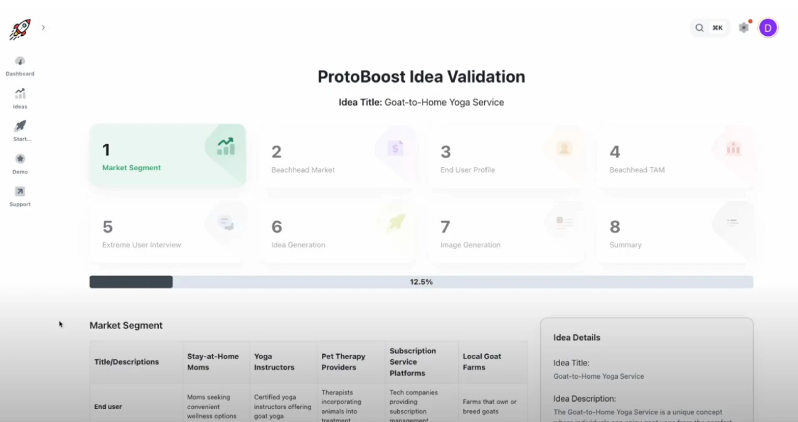Select the Ideas icon in sidebar

coord(20,98)
